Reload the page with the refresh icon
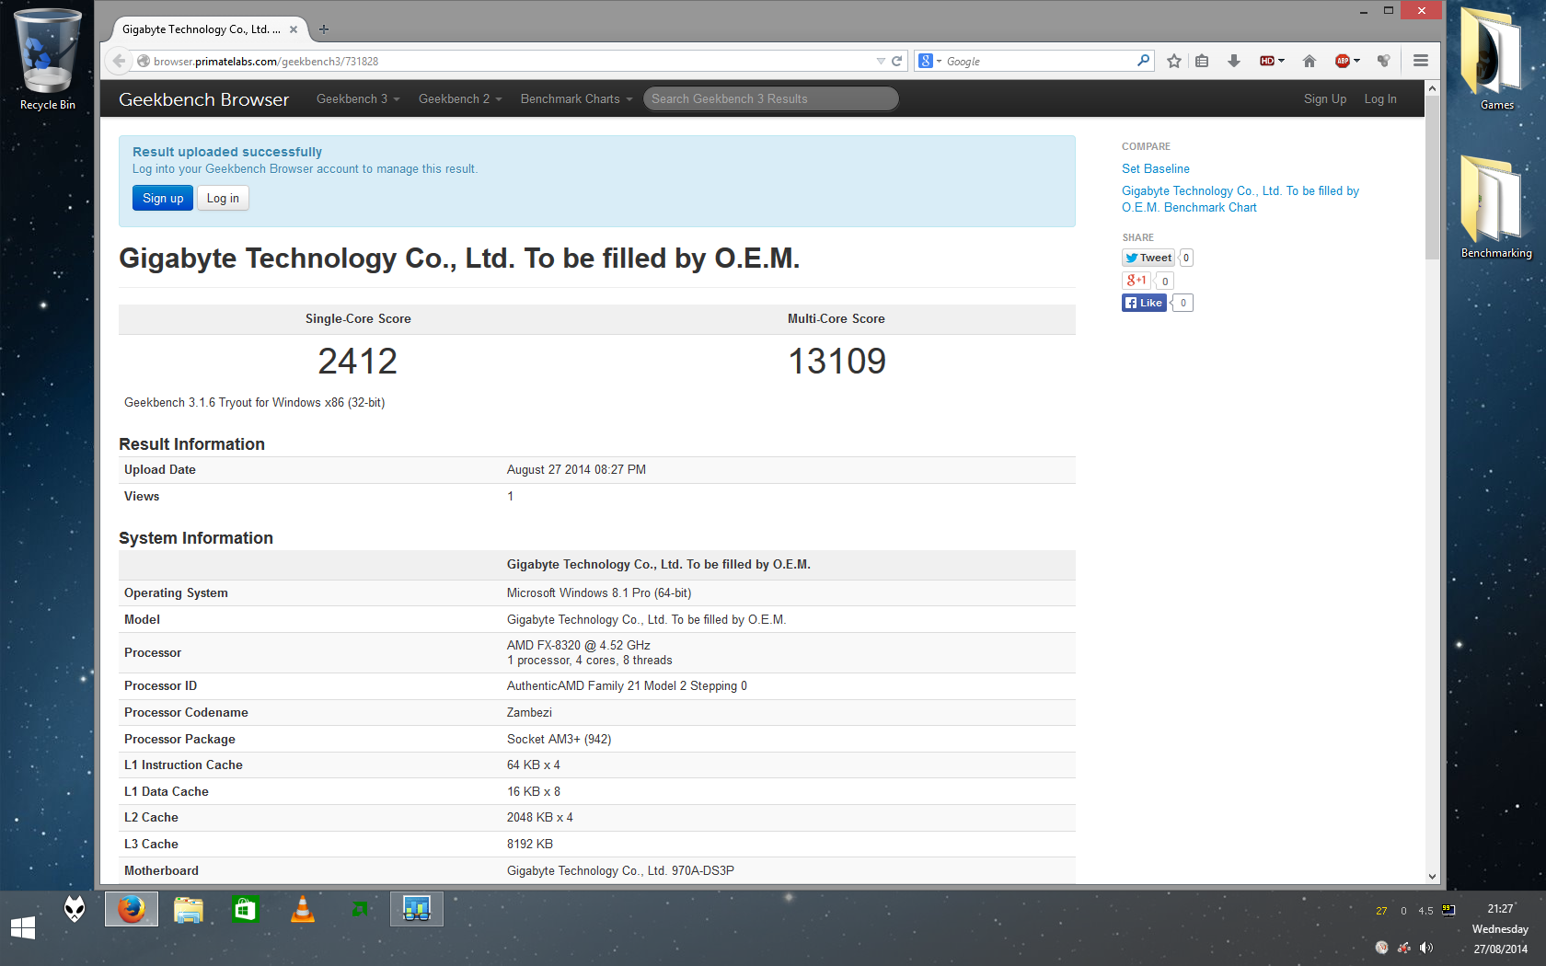The width and height of the screenshot is (1546, 966). click(896, 61)
